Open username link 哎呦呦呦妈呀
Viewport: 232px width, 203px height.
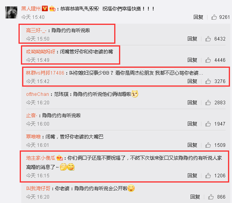point(41,52)
